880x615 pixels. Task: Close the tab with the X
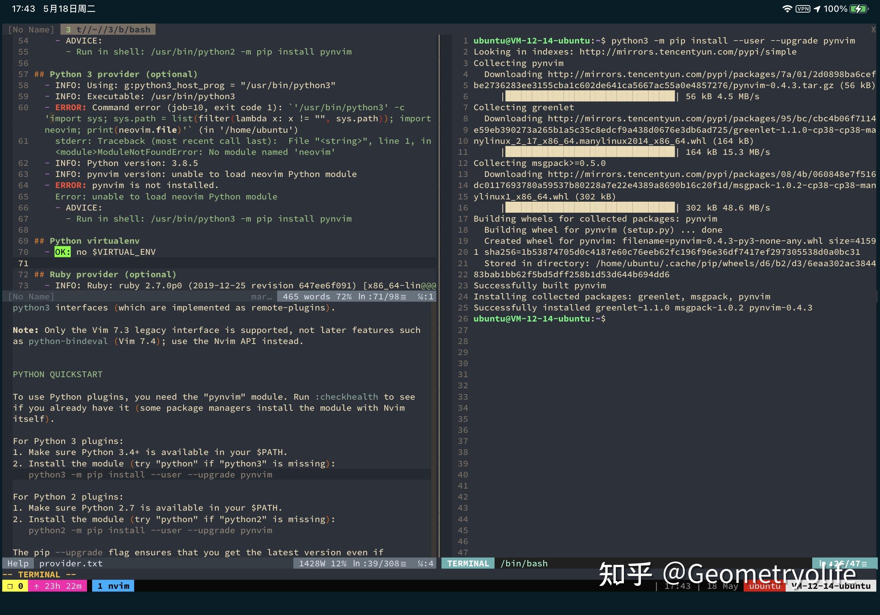coord(873,29)
